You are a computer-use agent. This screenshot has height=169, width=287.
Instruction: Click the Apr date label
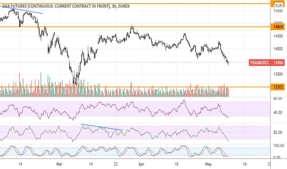(x=141, y=164)
